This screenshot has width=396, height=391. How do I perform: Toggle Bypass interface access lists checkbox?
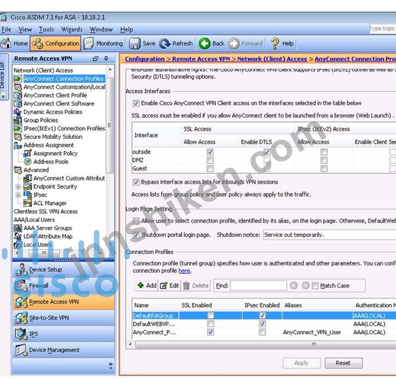click(136, 182)
